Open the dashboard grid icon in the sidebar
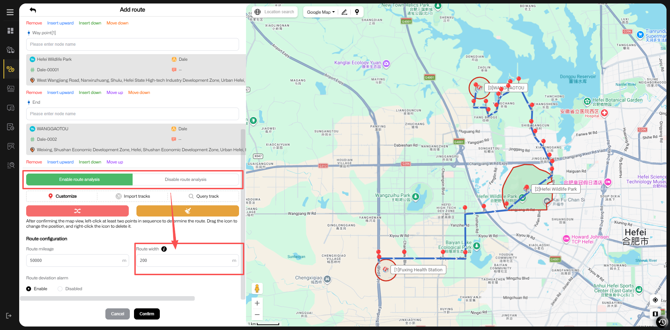The height and width of the screenshot is (330, 670). point(10,31)
